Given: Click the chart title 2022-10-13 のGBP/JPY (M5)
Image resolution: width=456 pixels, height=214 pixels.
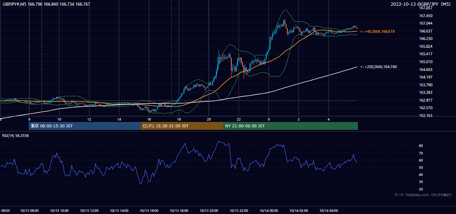Looking at the screenshot, I should point(421,4).
